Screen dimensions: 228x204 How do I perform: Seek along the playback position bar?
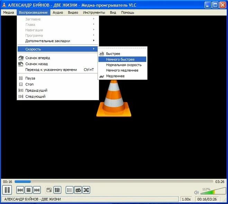[114, 182]
